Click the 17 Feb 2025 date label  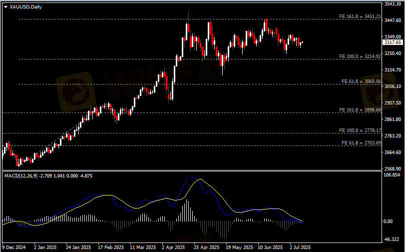click(111, 247)
